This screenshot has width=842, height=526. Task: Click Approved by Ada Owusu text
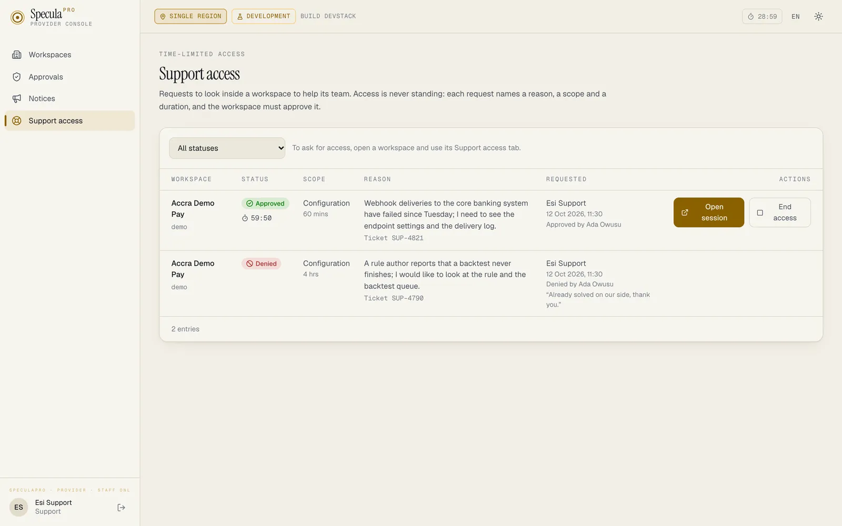click(584, 225)
